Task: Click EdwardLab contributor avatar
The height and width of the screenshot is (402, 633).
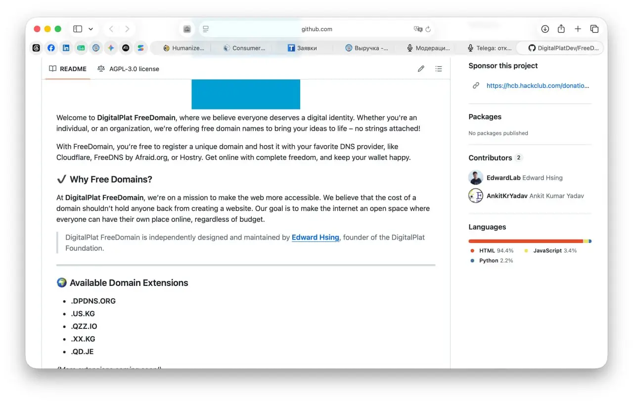Action: [x=476, y=178]
